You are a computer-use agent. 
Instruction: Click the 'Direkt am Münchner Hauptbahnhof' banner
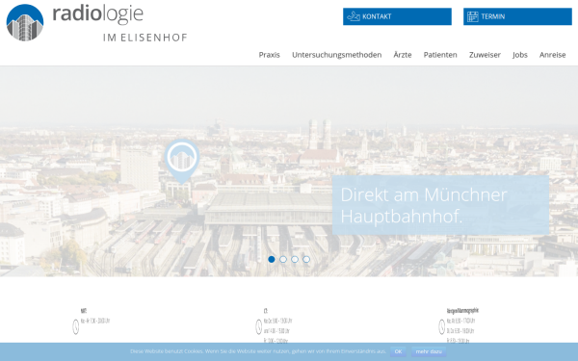click(440, 205)
